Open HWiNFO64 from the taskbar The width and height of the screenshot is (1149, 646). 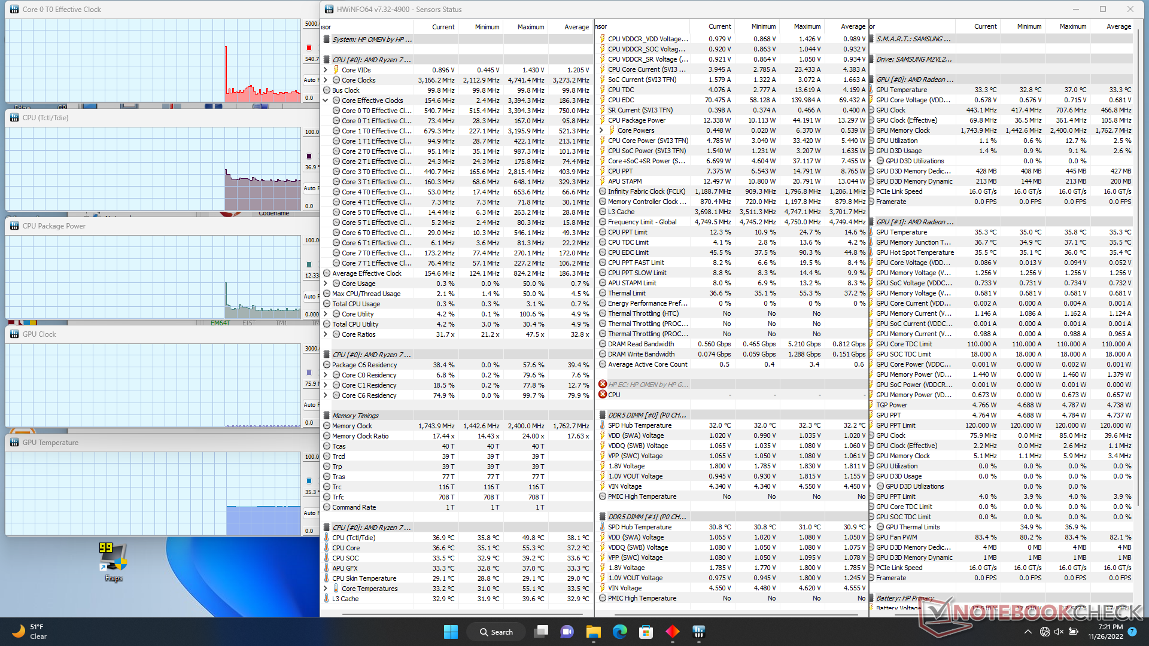[x=698, y=632]
